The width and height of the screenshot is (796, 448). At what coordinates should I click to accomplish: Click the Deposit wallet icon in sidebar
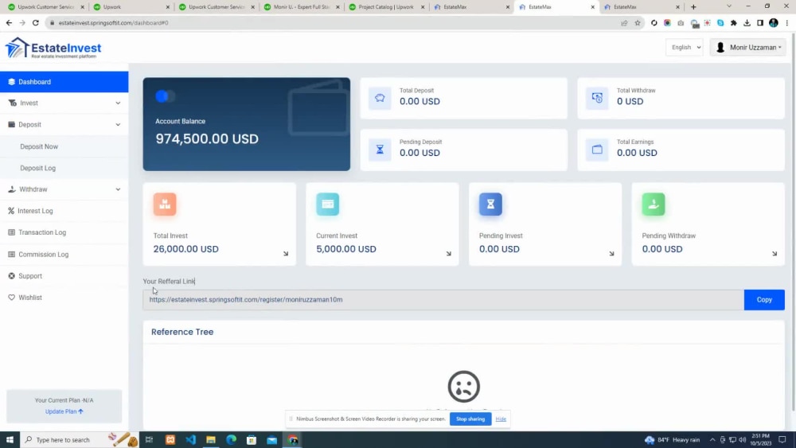tap(11, 124)
